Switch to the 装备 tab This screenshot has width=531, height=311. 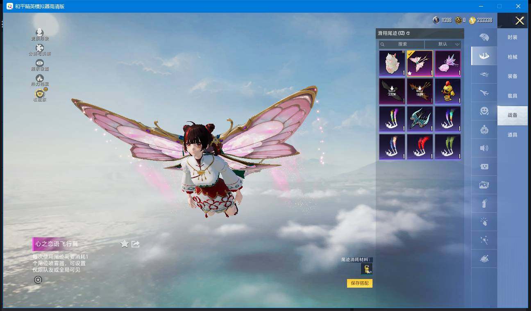pos(513,76)
